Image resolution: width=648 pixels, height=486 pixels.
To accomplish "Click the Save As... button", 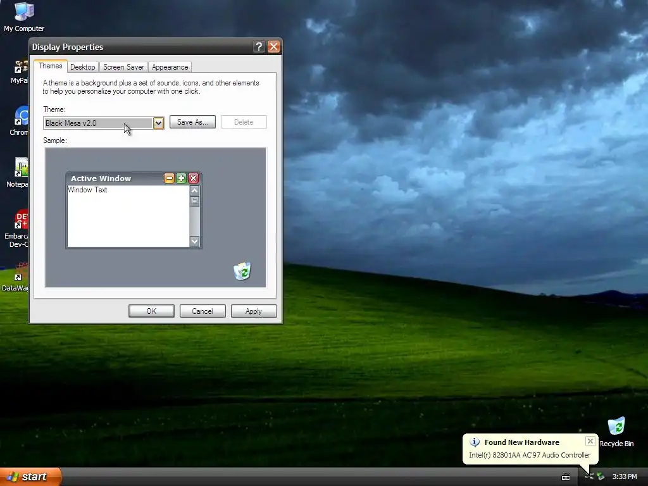I will point(192,122).
